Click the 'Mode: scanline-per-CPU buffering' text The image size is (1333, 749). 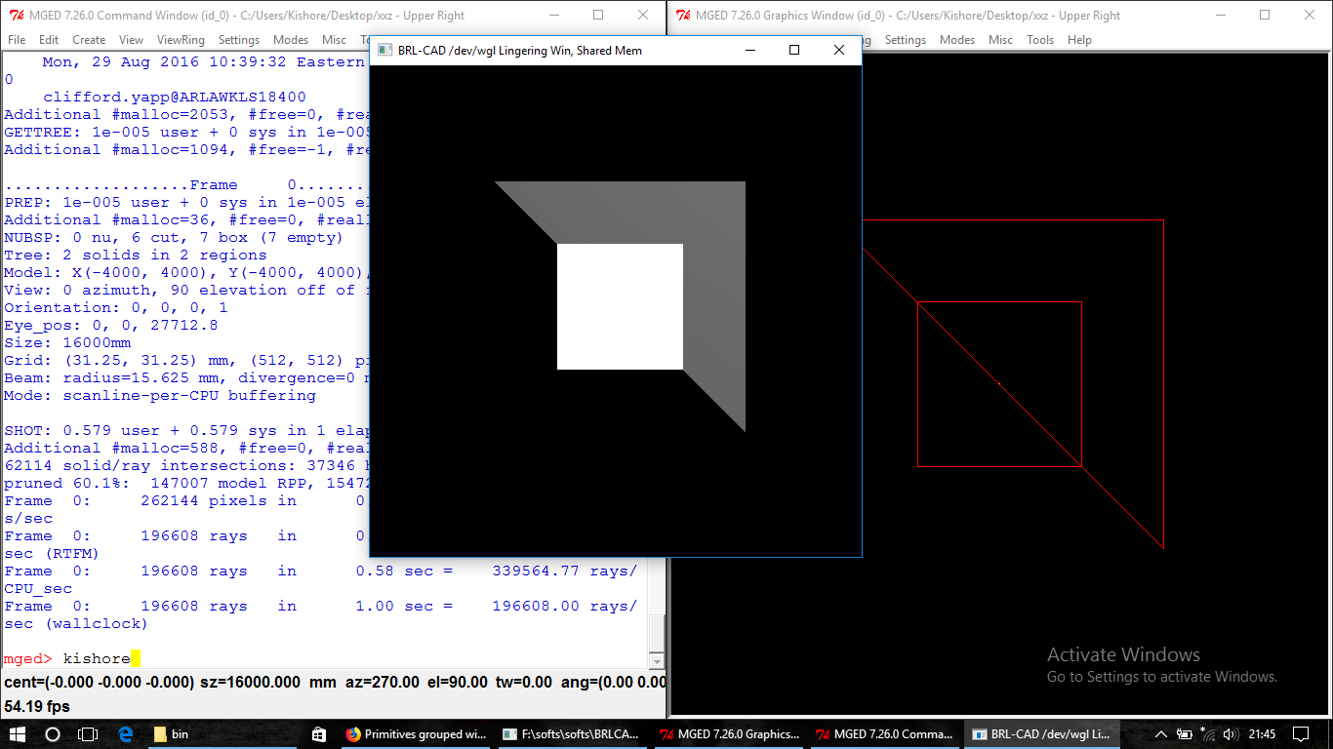click(x=160, y=396)
